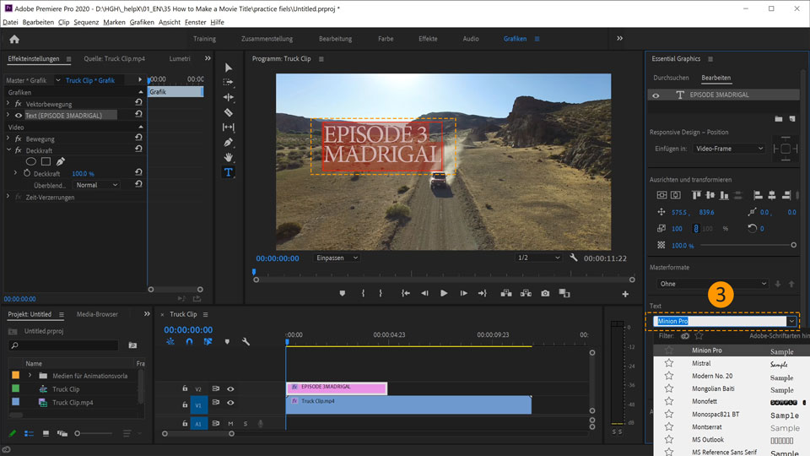810x456 pixels.
Task: Switch to the Effekte workspace
Action: pos(428,39)
